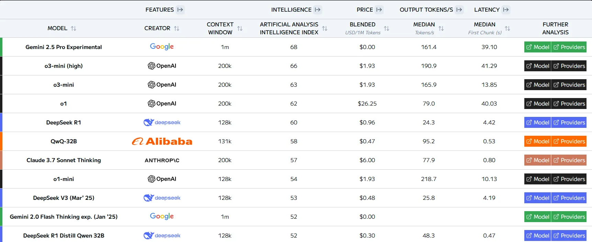Image resolution: width=592 pixels, height=242 pixels.
Task: View Providers for DeepSeek V3 (Mar' 25)
Action: pyautogui.click(x=569, y=198)
